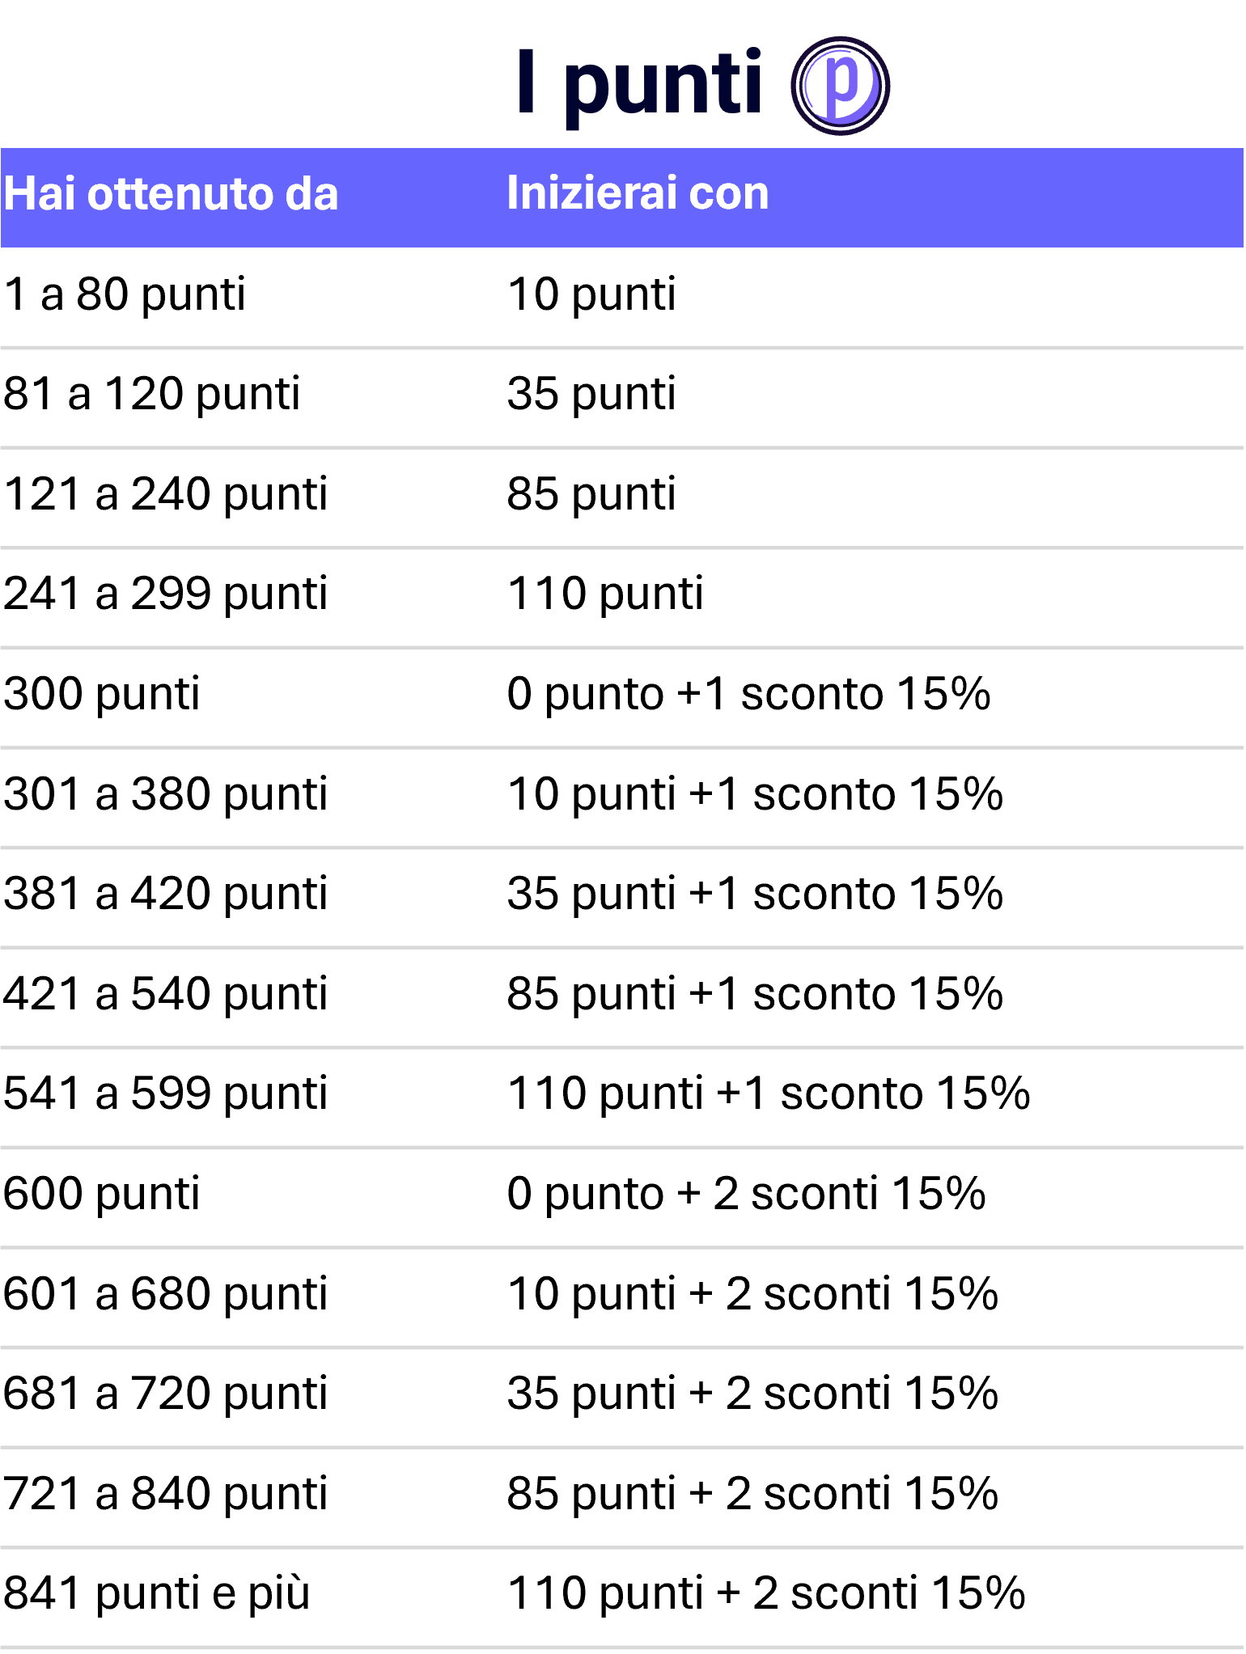Select the '121 a 240 punti' cell
The height and width of the screenshot is (1654, 1246).
pyautogui.click(x=166, y=495)
